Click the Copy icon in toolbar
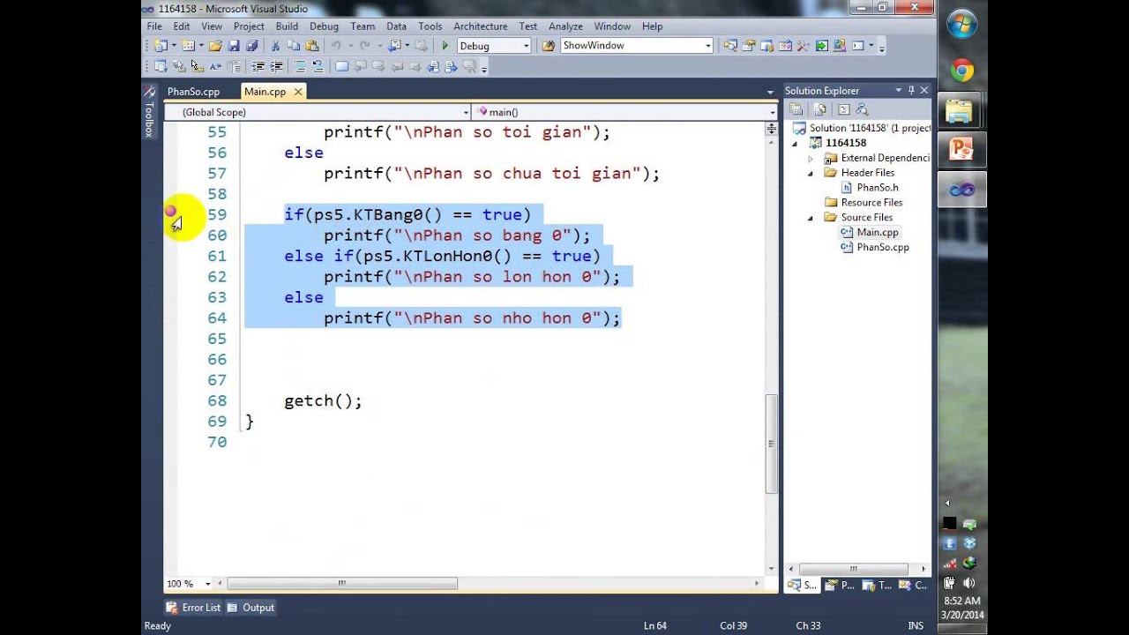 tap(294, 46)
